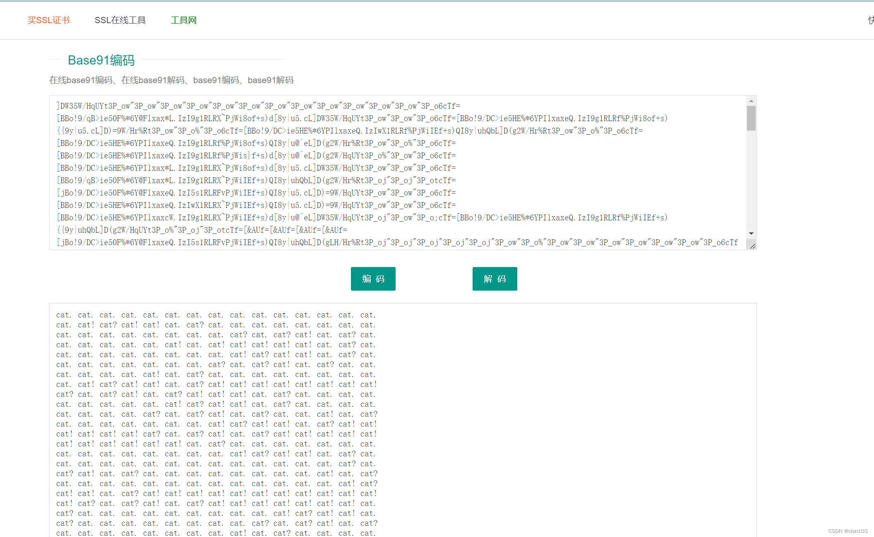Click the 解码 (Decode) button
874x537 pixels.
point(495,279)
